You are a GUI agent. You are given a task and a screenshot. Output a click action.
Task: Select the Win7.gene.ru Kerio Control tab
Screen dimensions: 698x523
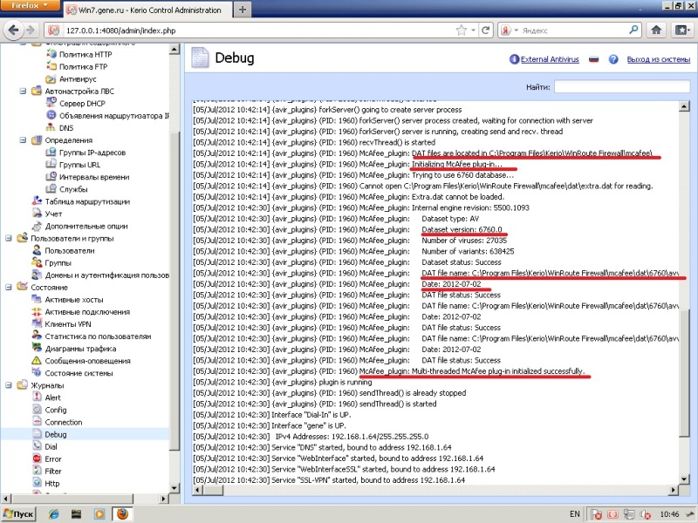pos(140,10)
